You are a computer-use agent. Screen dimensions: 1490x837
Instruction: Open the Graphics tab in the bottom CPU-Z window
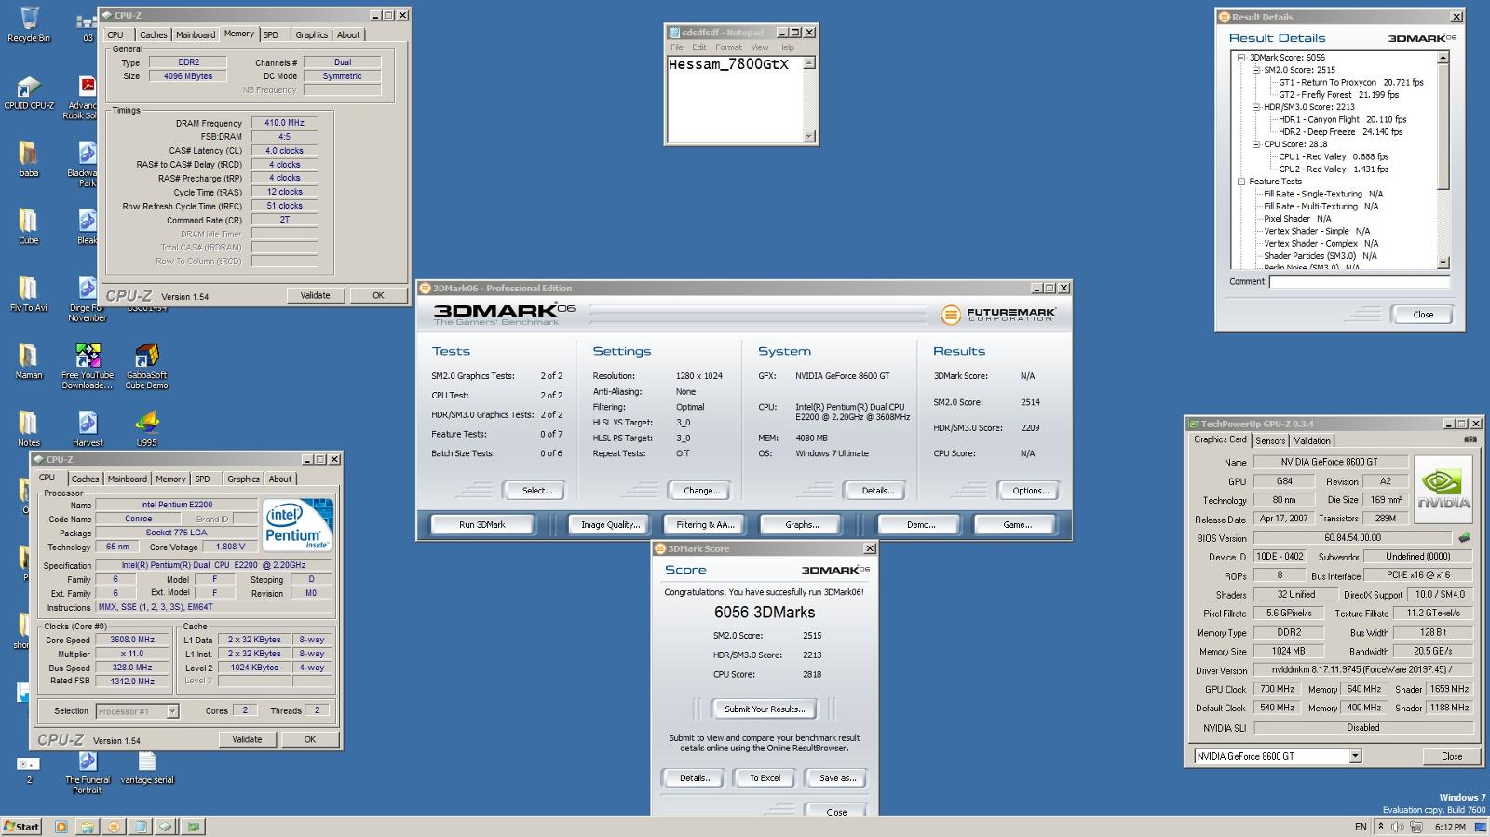click(243, 479)
